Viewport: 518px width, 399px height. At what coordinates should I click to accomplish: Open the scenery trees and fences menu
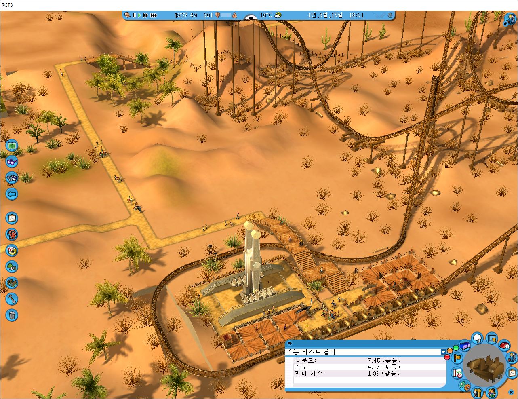(12, 267)
